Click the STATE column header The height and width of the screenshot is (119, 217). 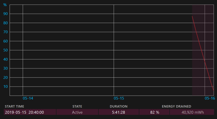(x=77, y=107)
